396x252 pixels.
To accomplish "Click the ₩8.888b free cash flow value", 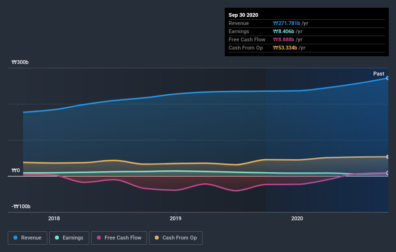I will click(284, 39).
